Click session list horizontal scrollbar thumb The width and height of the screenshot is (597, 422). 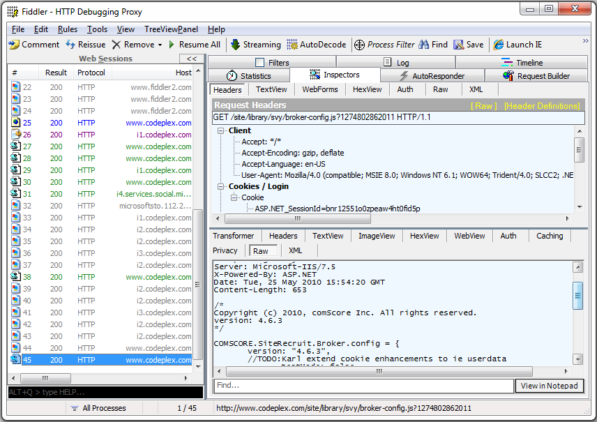tap(45, 378)
